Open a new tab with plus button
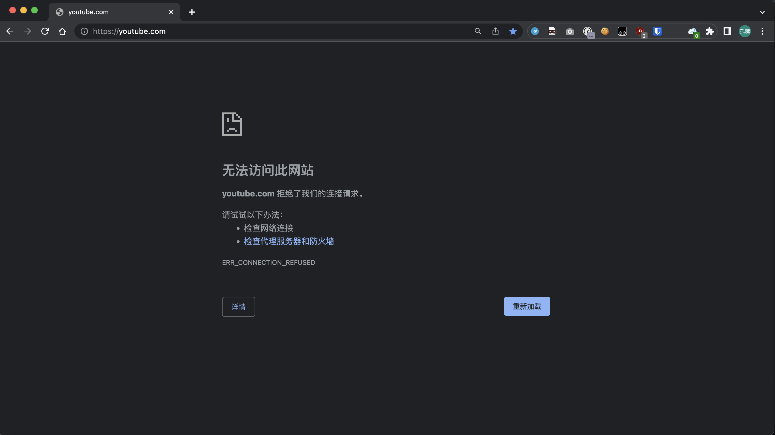Image resolution: width=775 pixels, height=435 pixels. pyautogui.click(x=192, y=12)
